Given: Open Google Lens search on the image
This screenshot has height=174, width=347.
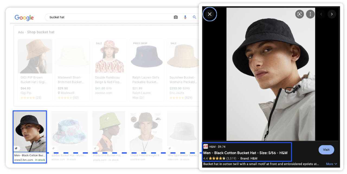Looking at the screenshot, I should coord(299,14).
